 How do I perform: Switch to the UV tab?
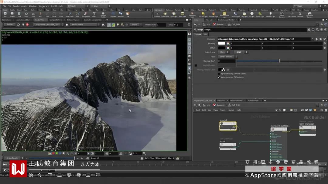206,34
